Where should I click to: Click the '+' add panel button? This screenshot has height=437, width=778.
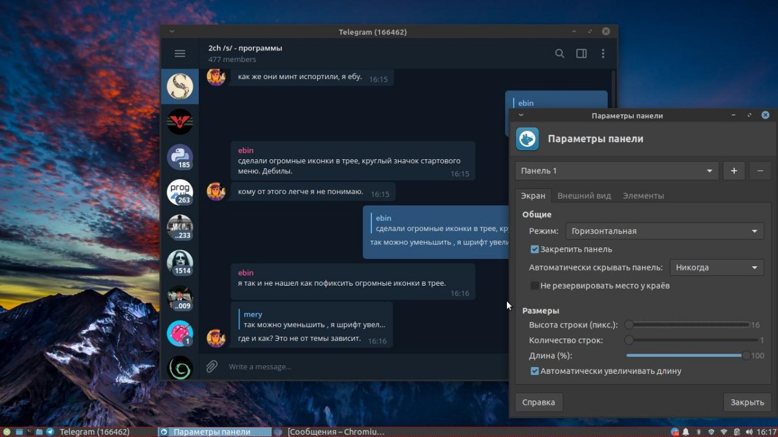(734, 171)
